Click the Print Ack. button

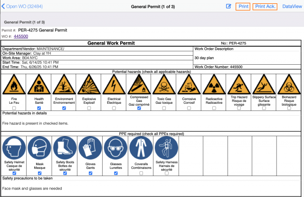(265, 7)
